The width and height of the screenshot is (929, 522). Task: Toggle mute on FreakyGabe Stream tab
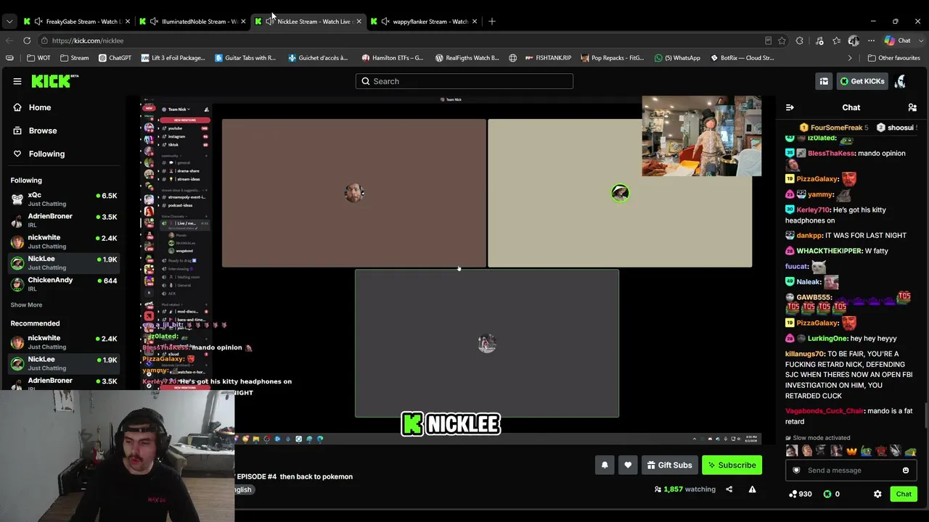coord(38,21)
